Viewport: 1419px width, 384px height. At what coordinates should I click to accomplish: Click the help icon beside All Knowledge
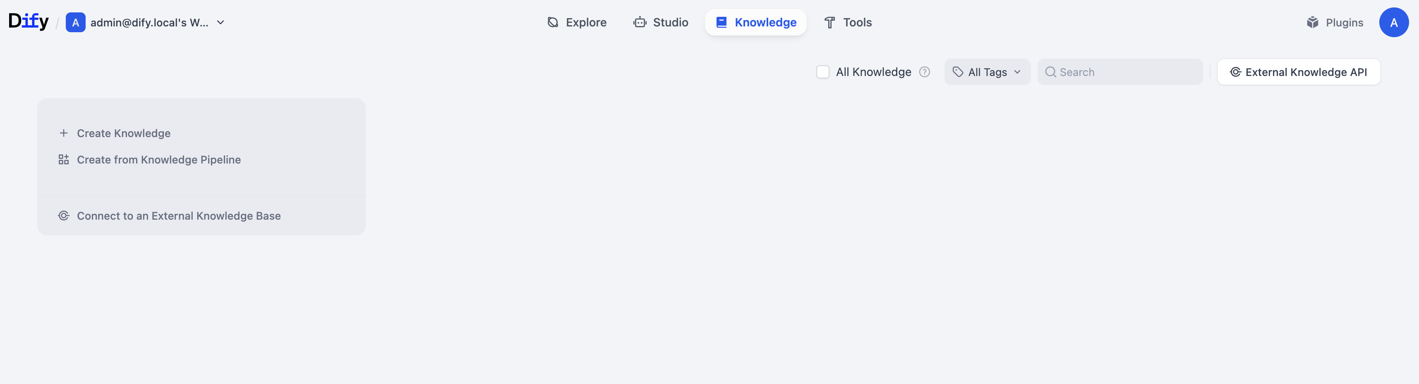pos(924,72)
